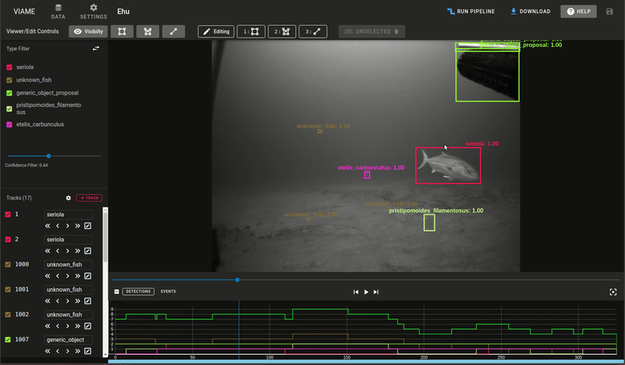Open the Data menu

58,11
